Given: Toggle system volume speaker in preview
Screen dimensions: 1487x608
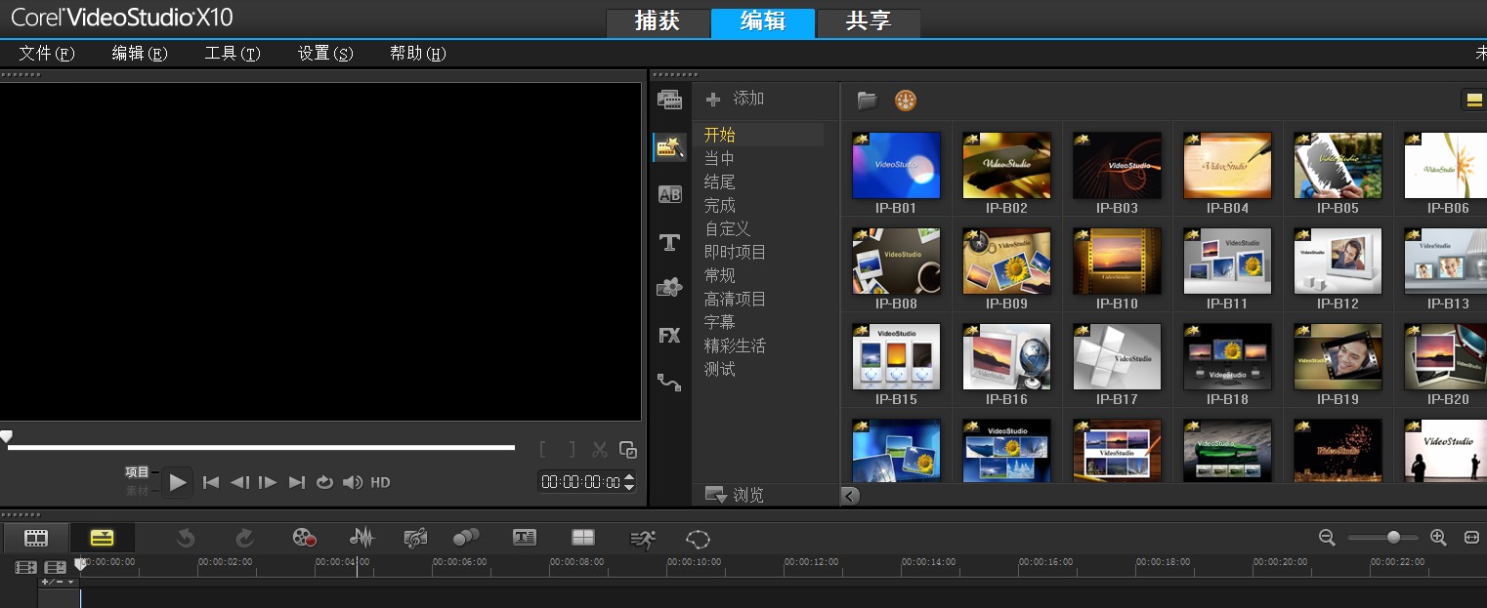Looking at the screenshot, I should click(353, 482).
